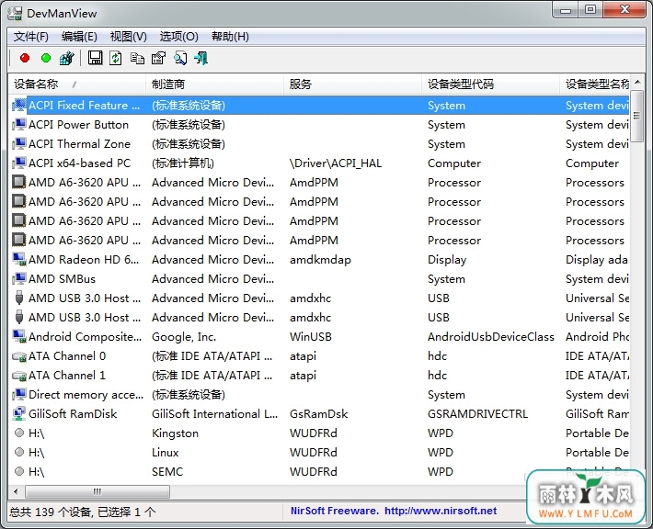Click the GsRamDsk service cell
The width and height of the screenshot is (653, 529).
(x=318, y=413)
